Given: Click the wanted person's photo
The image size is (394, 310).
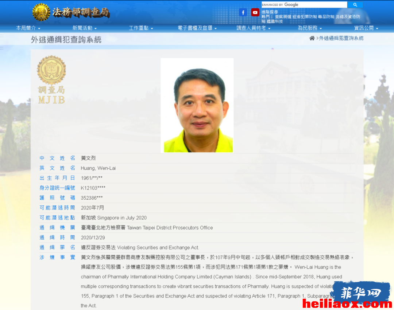Looking at the screenshot, I should [x=197, y=105].
